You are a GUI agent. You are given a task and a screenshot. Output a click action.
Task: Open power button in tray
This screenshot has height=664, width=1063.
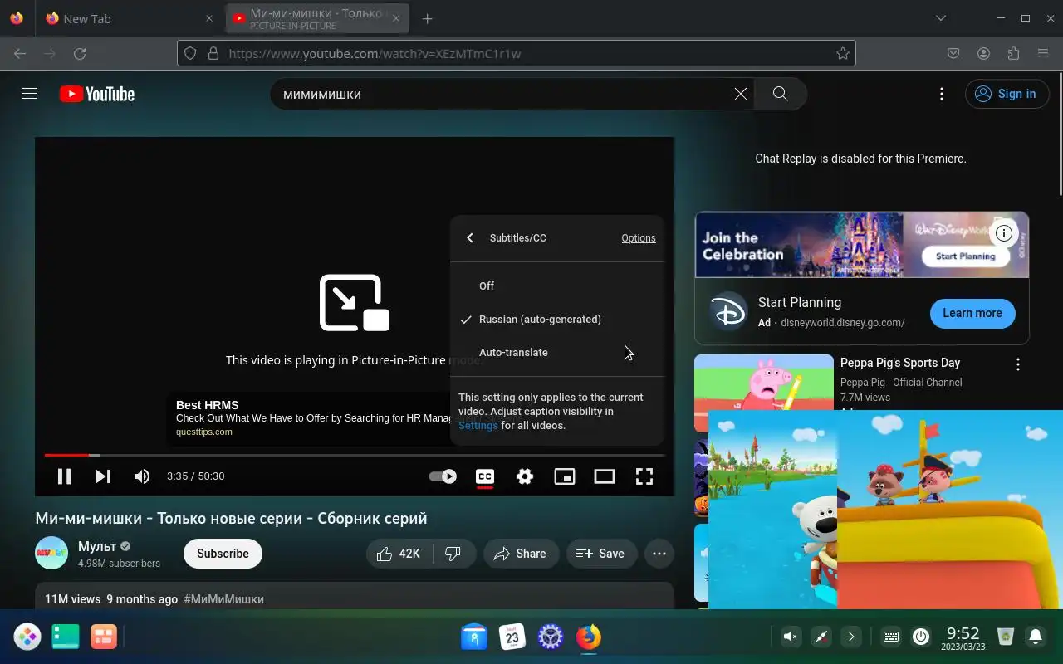click(x=920, y=637)
